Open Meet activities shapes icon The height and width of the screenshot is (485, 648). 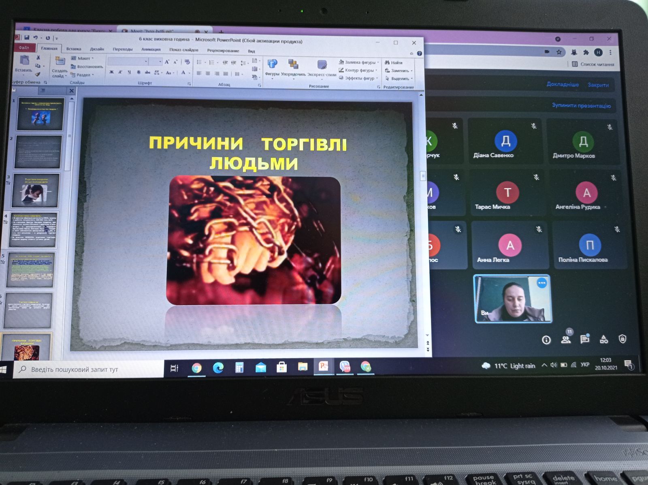click(x=604, y=339)
